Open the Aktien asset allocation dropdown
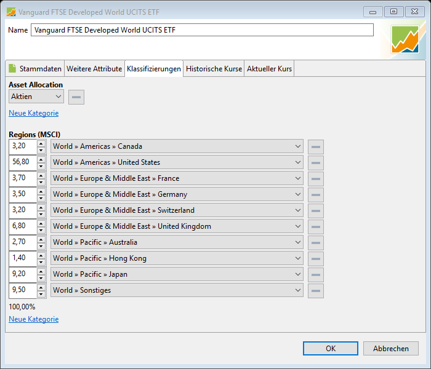This screenshot has height=369, width=431. pyautogui.click(x=36, y=97)
